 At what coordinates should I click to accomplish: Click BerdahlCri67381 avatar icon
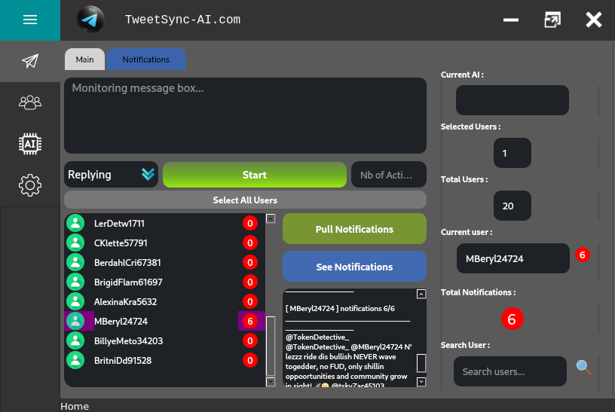[x=75, y=262]
